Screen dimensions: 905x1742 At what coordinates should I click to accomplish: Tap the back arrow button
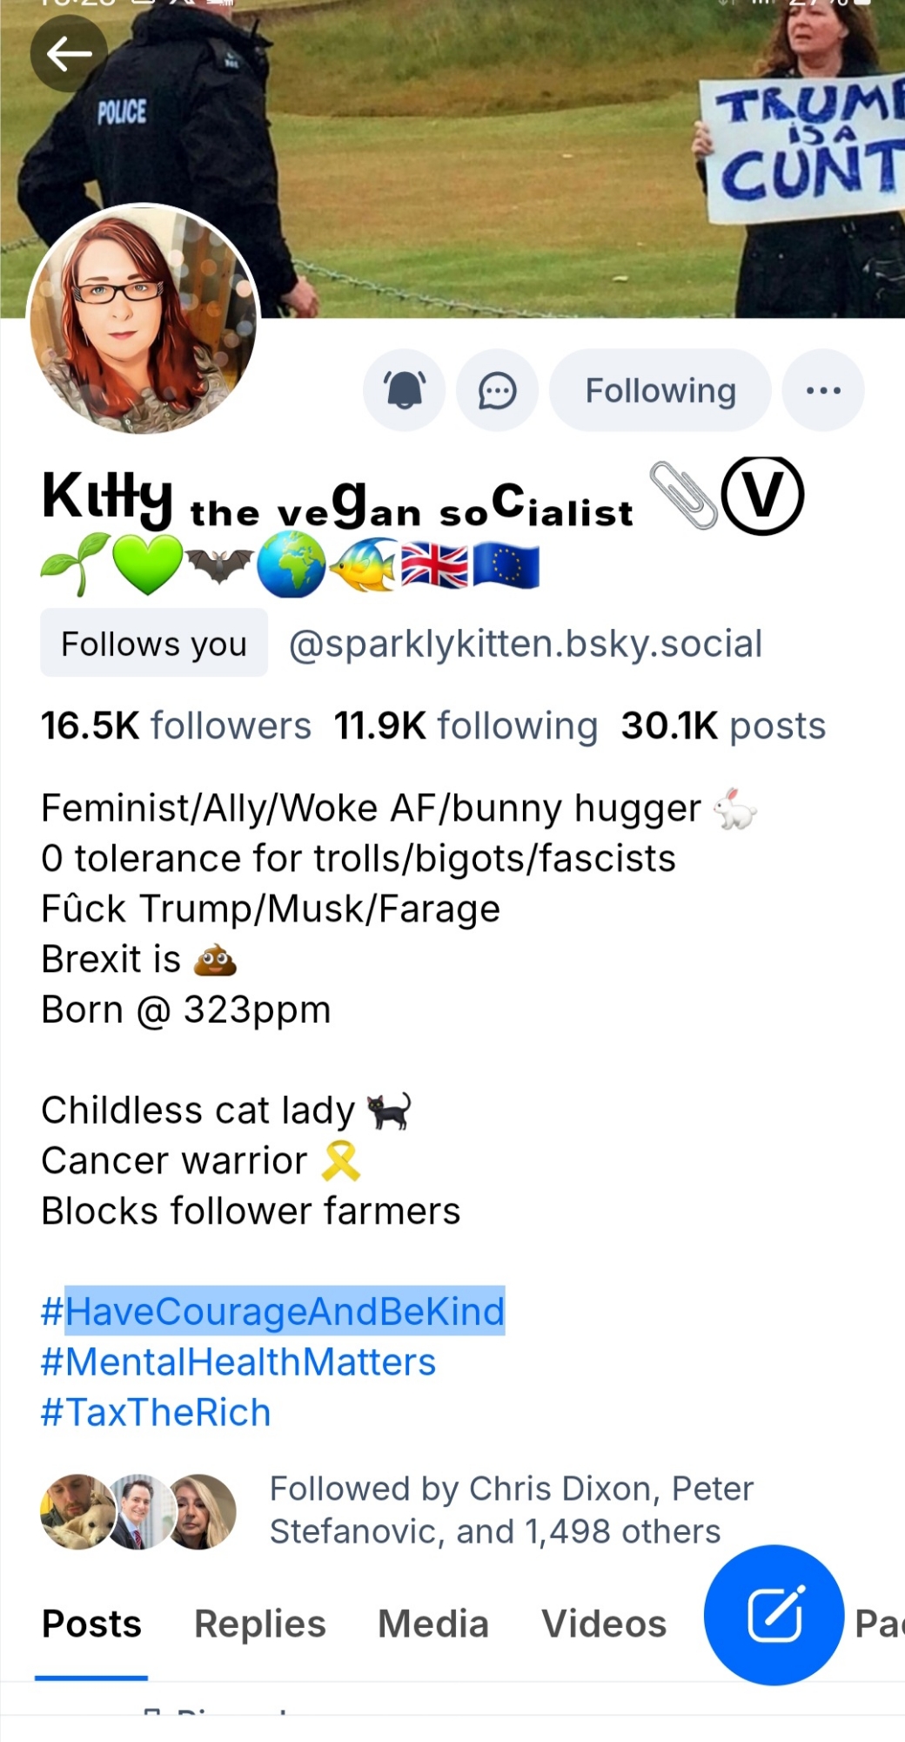click(x=69, y=54)
